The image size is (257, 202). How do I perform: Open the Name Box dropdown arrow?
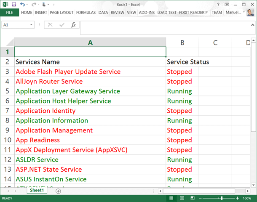point(31,25)
